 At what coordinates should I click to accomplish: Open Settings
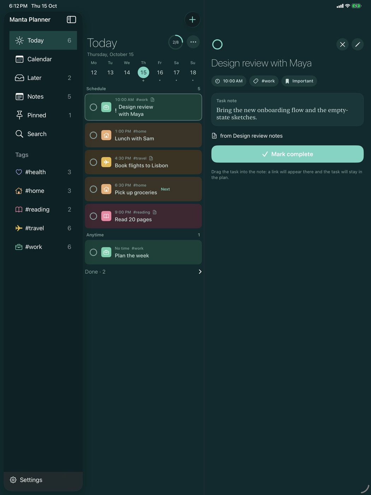[x=43, y=480]
